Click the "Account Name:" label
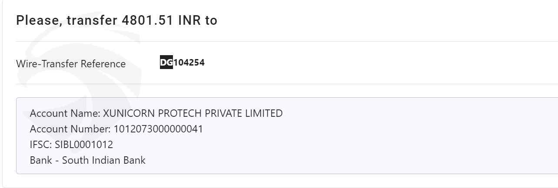 click(65, 114)
